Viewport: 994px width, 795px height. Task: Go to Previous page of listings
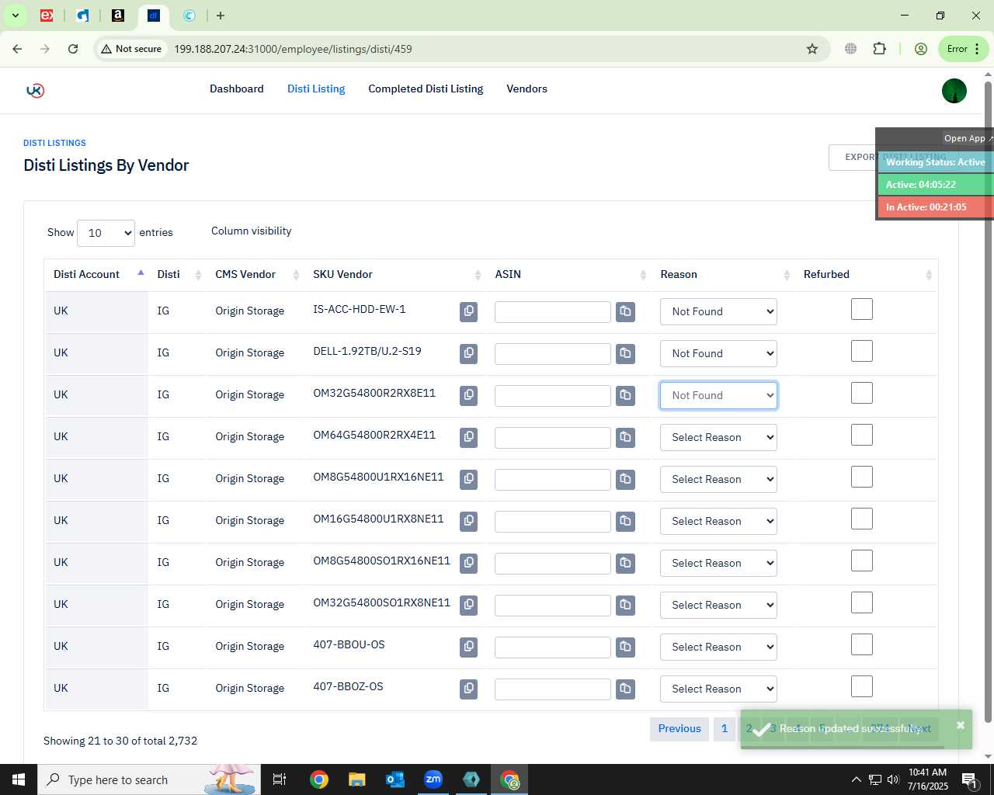click(679, 729)
